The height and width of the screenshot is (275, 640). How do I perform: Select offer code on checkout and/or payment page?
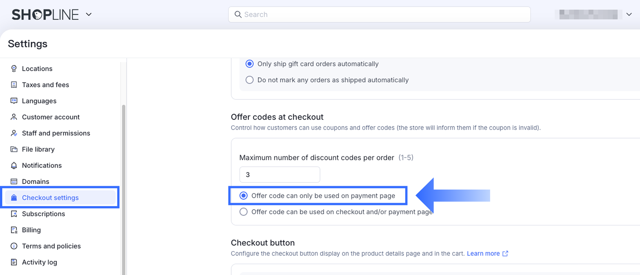[244, 212]
